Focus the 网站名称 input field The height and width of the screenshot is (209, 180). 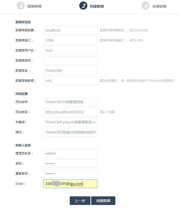point(70,102)
